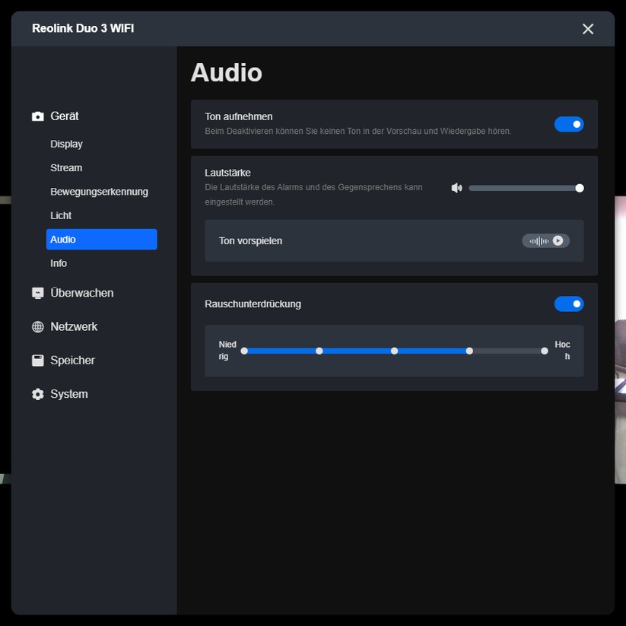Click the gear icon next to System

coord(37,394)
